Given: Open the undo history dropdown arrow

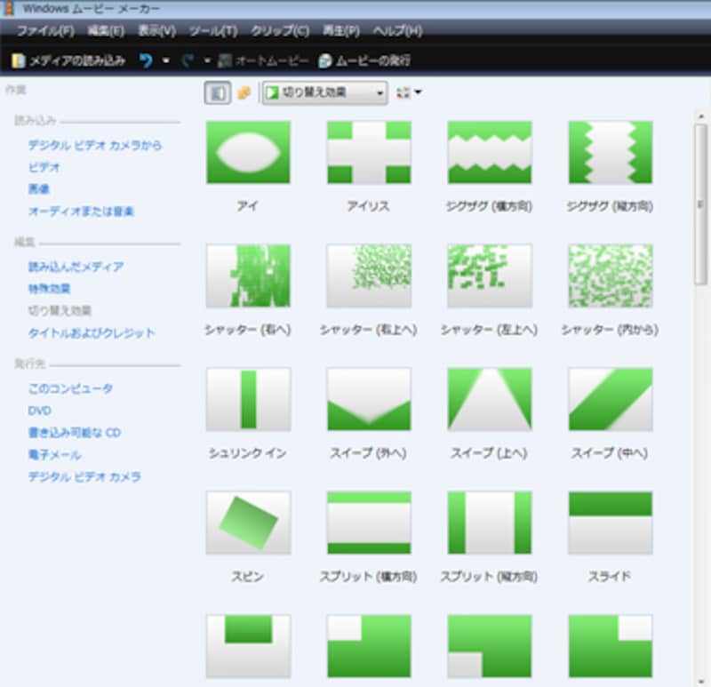Looking at the screenshot, I should coord(165,61).
